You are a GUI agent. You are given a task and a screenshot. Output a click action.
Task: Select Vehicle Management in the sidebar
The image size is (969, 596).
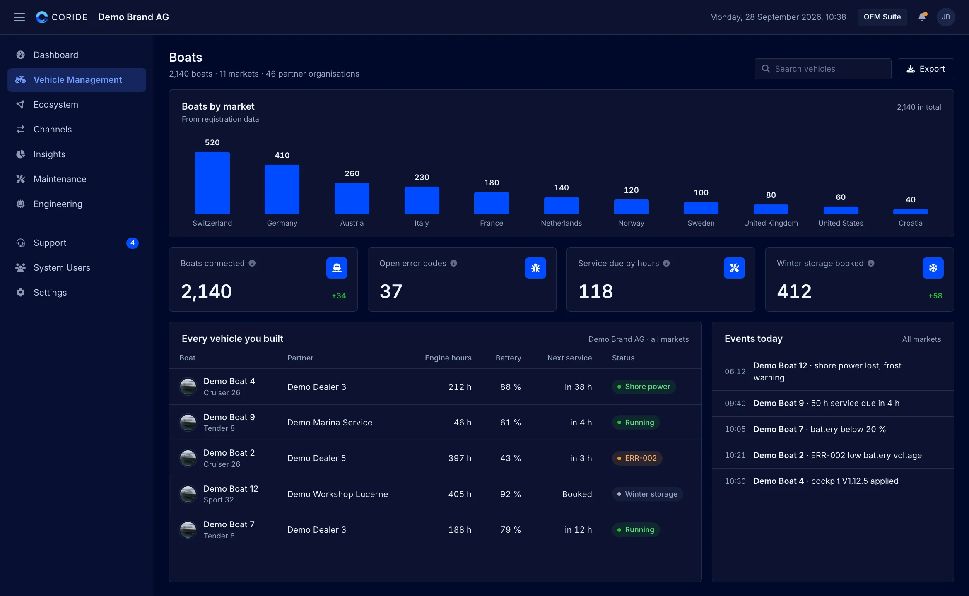pos(77,80)
